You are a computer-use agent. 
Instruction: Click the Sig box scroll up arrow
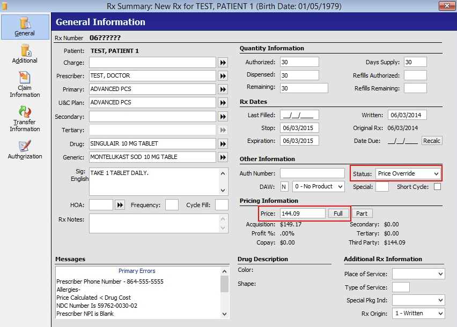[223, 173]
